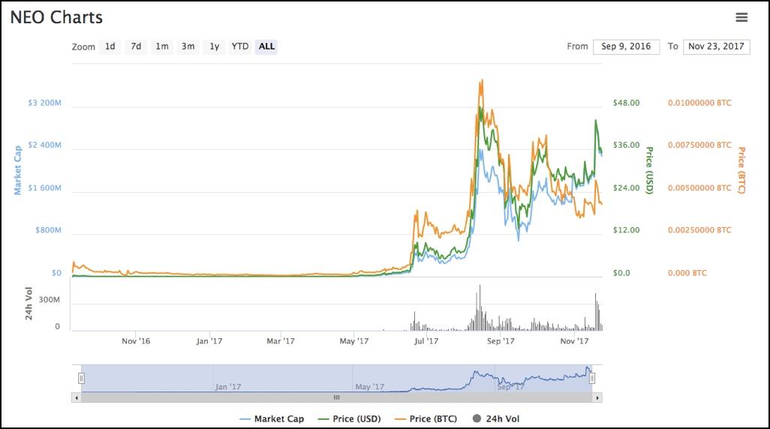
Task: Click the May '17 label on main axis
Action: (353, 341)
